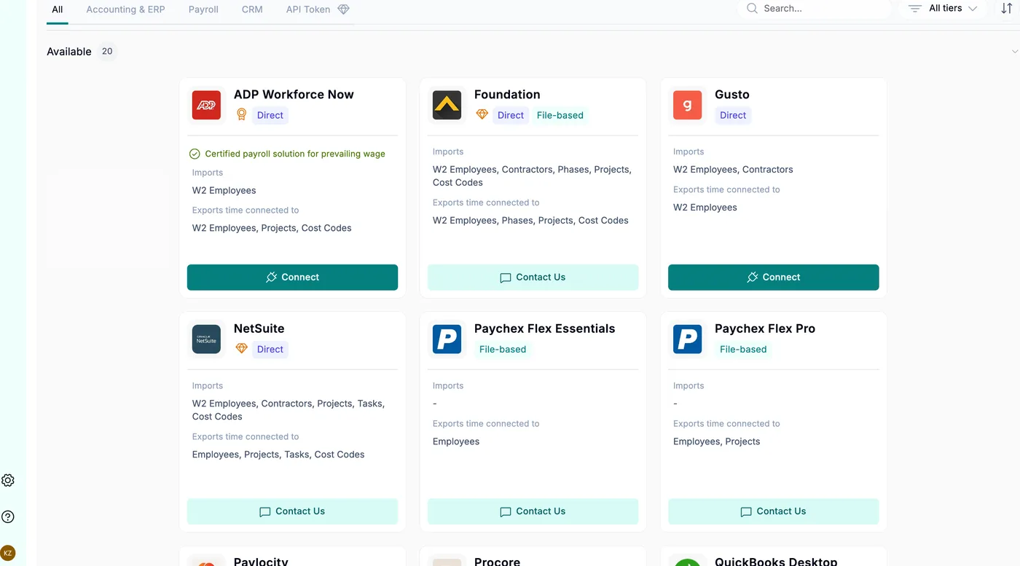
Task: Click the Paychex Flex Pro logo
Action: pos(687,339)
